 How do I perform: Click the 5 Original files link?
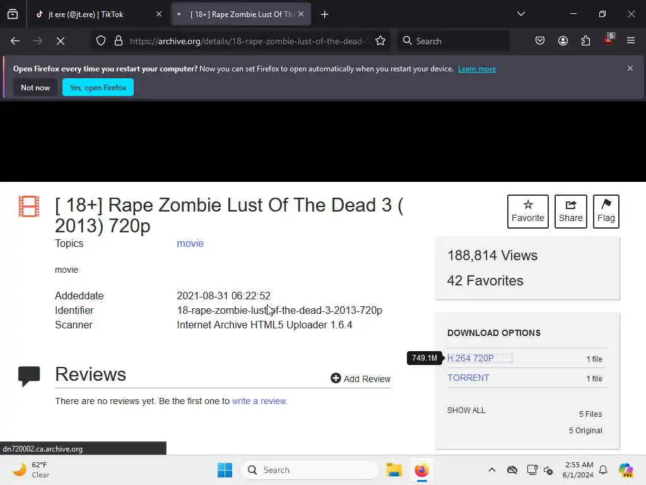(585, 431)
